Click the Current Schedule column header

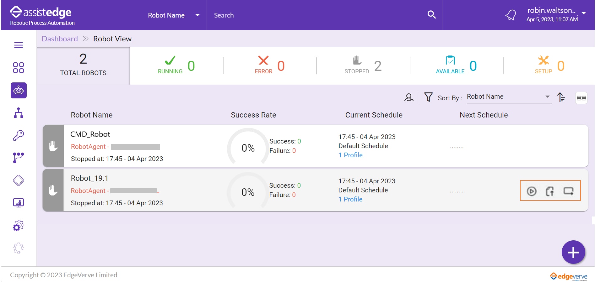(x=374, y=115)
